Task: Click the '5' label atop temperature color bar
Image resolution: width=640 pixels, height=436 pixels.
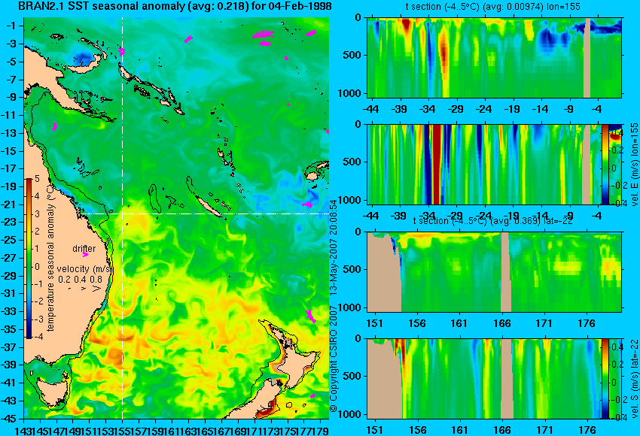Action: (x=37, y=178)
